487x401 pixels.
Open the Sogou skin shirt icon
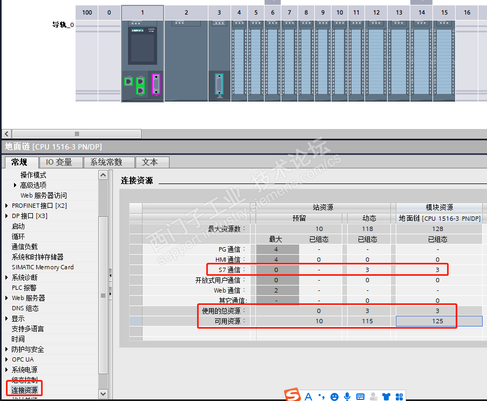[x=386, y=396]
